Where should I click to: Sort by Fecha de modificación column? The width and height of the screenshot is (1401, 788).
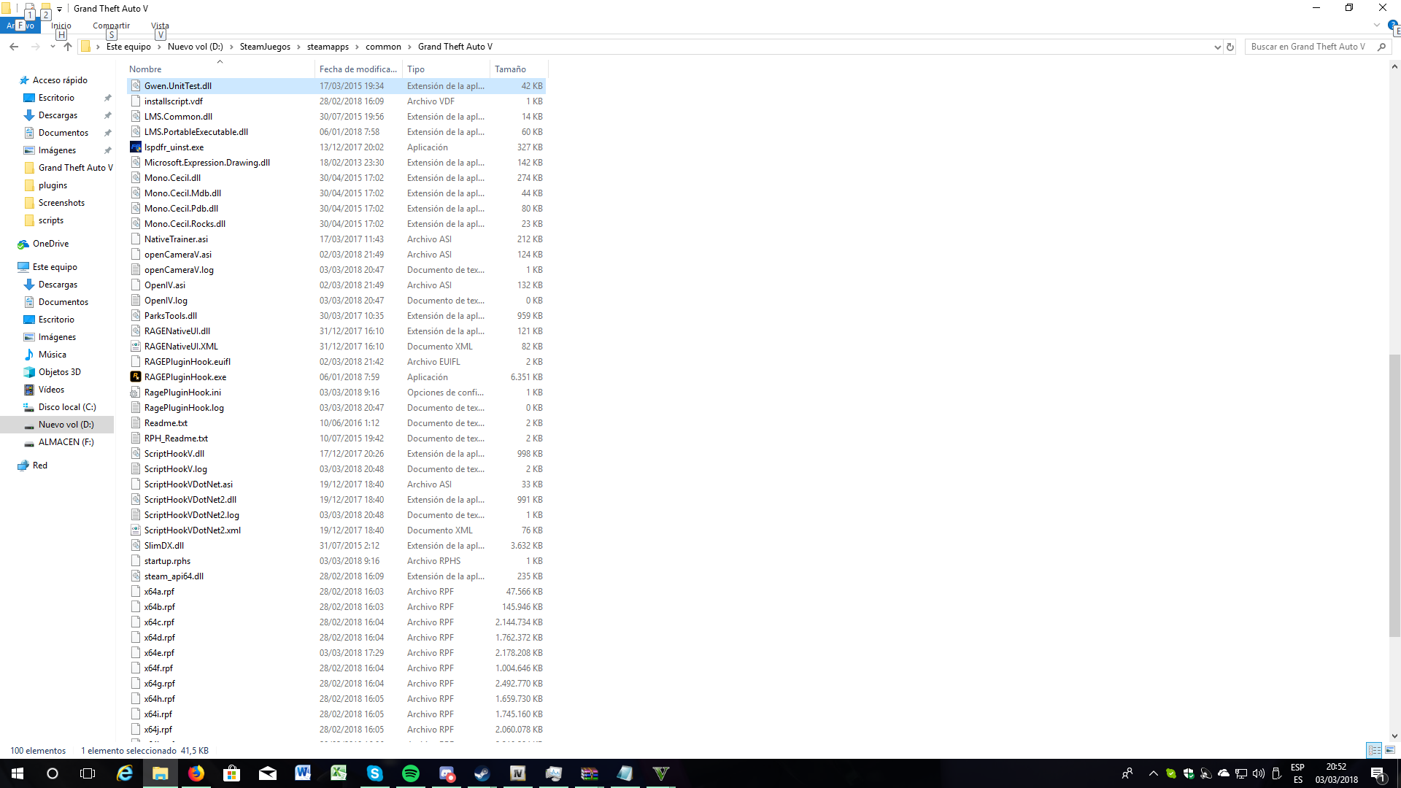pyautogui.click(x=358, y=69)
